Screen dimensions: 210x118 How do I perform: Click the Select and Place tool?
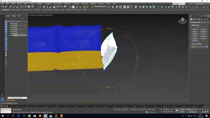[x=54, y=7]
